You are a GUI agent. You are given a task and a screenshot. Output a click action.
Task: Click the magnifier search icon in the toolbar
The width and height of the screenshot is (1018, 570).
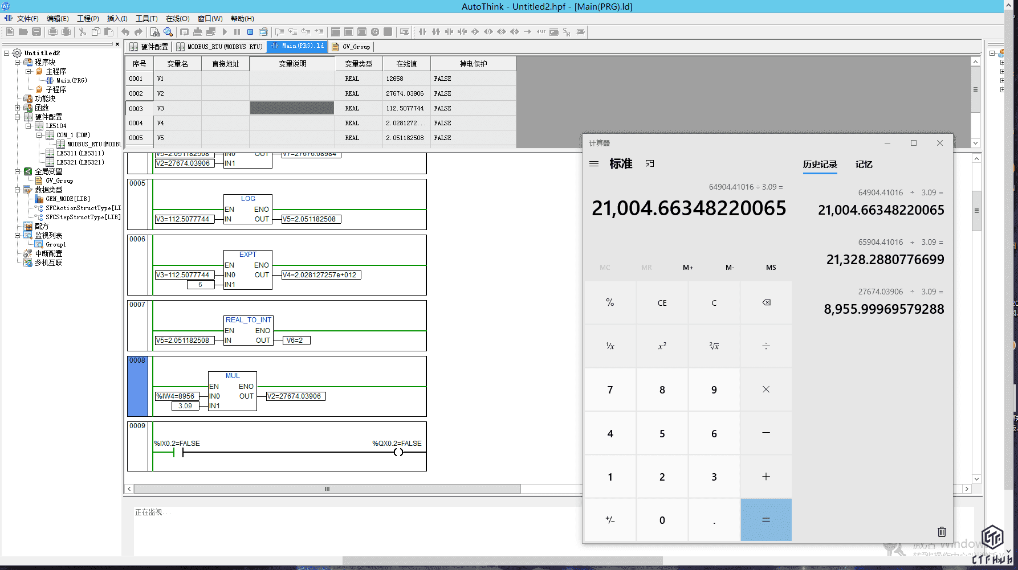pyautogui.click(x=168, y=32)
